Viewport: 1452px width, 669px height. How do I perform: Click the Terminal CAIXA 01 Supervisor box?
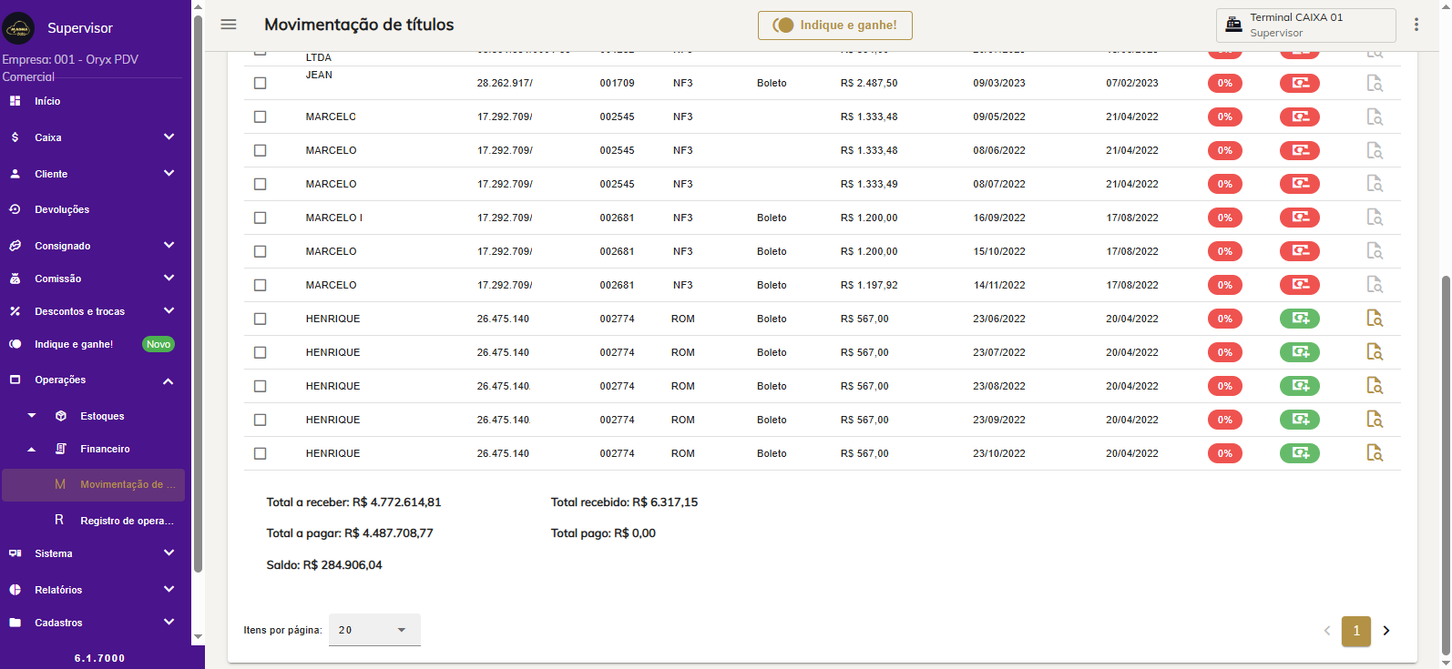(x=1304, y=25)
